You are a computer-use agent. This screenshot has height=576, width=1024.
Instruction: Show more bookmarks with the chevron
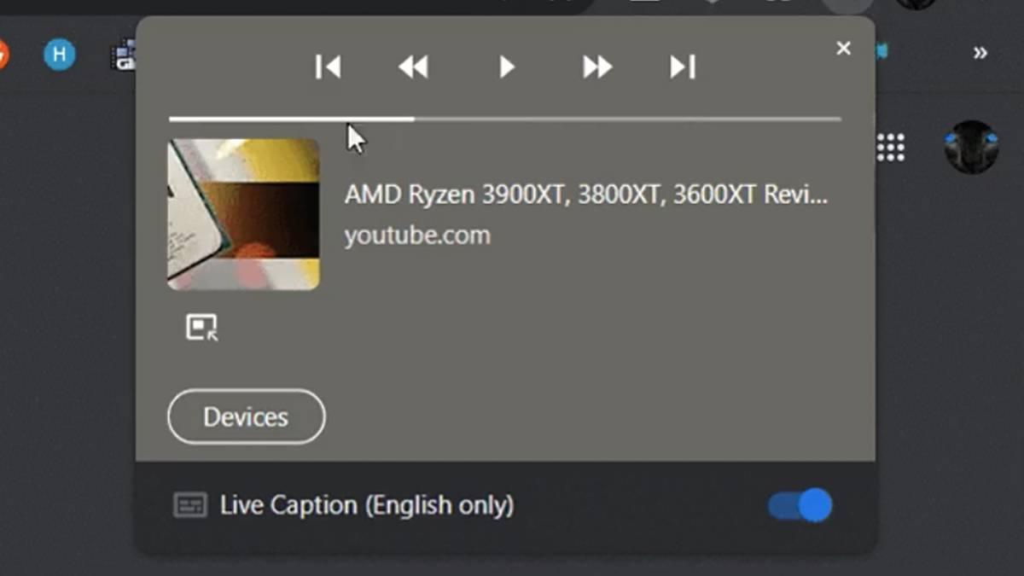pos(980,53)
